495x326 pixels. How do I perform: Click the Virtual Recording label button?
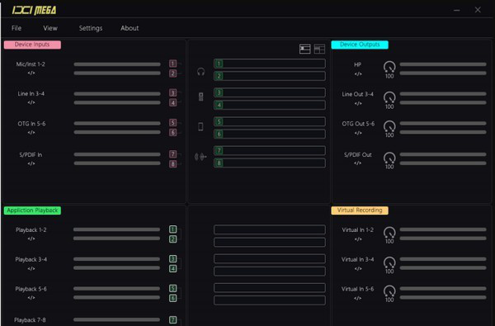click(x=360, y=210)
